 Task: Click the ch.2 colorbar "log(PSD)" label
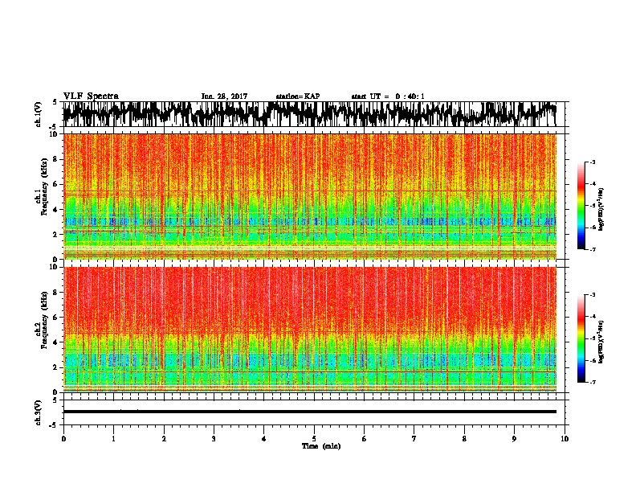601,342
